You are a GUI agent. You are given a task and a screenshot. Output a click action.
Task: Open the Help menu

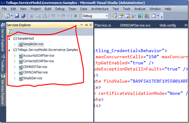pyautogui.click(x=168, y=9)
